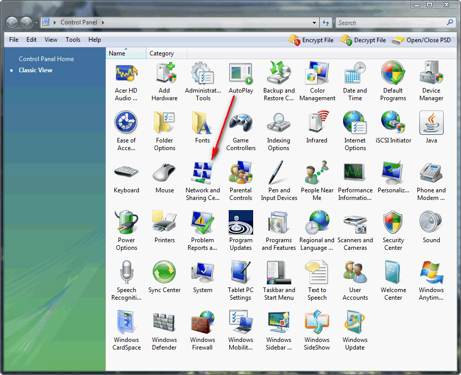The image size is (461, 375).
Task: Open Add Hardware wizard icon
Action: click(165, 73)
